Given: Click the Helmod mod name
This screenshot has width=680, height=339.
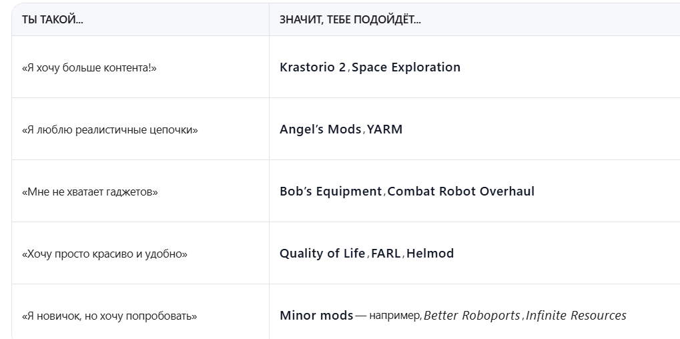Looking at the screenshot, I should pyautogui.click(x=430, y=254).
